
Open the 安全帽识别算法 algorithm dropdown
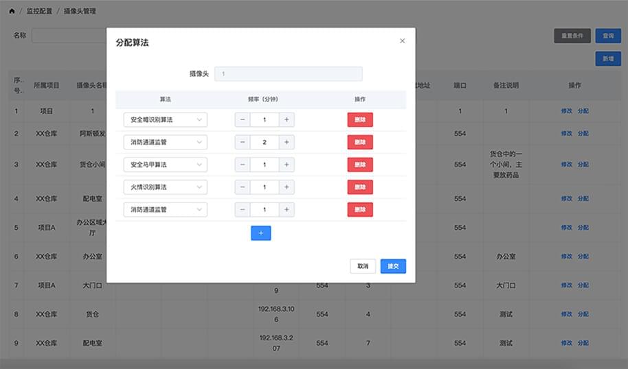166,120
